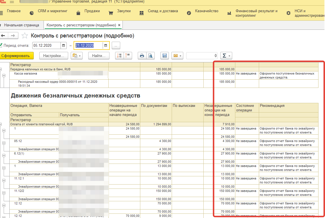Open report variants dropdown
The width and height of the screenshot is (325, 218).
tap(77, 56)
